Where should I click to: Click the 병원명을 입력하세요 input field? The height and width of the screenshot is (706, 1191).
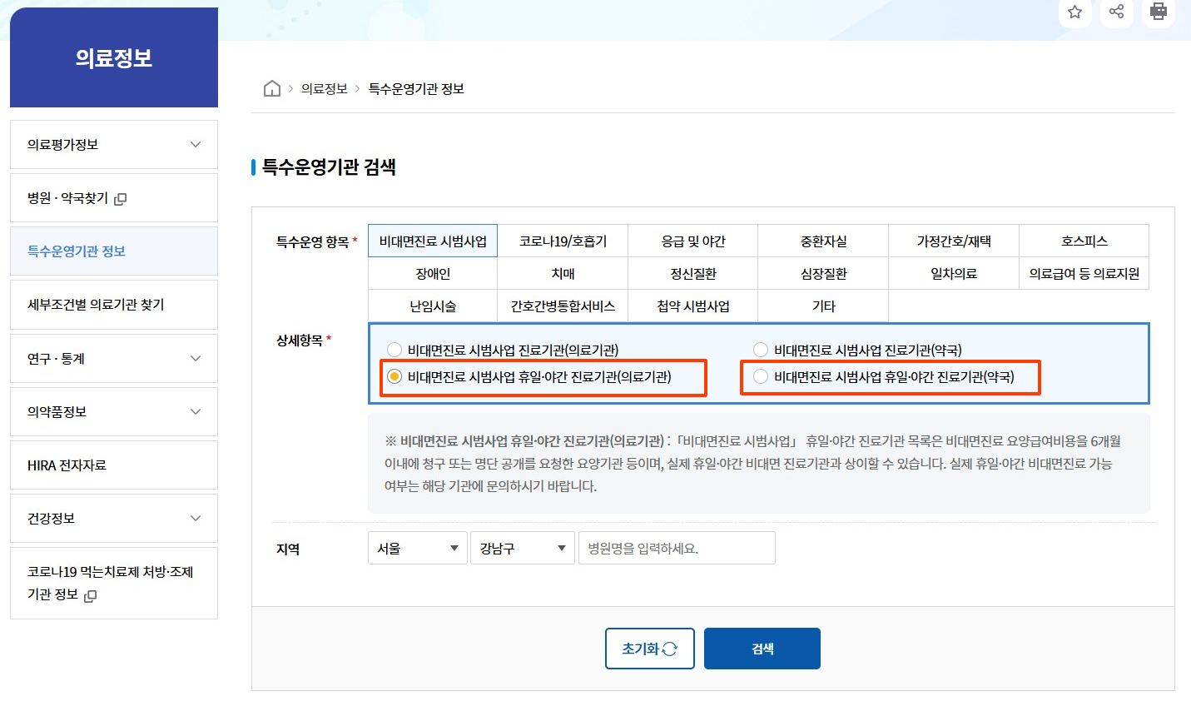677,548
